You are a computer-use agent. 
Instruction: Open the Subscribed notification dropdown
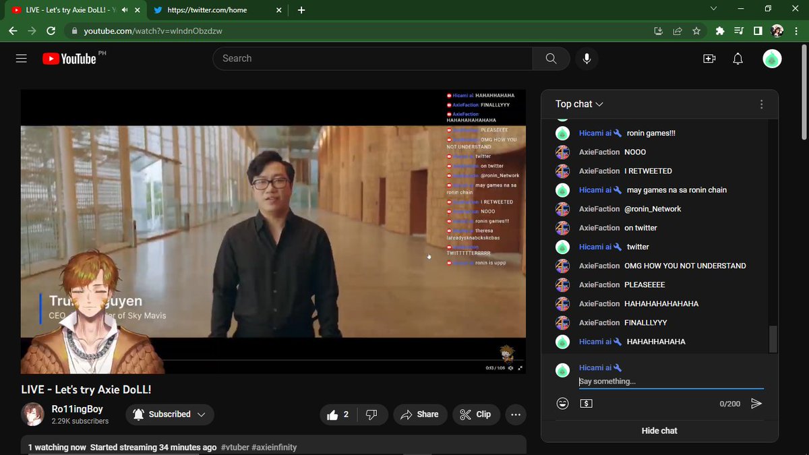coord(170,415)
